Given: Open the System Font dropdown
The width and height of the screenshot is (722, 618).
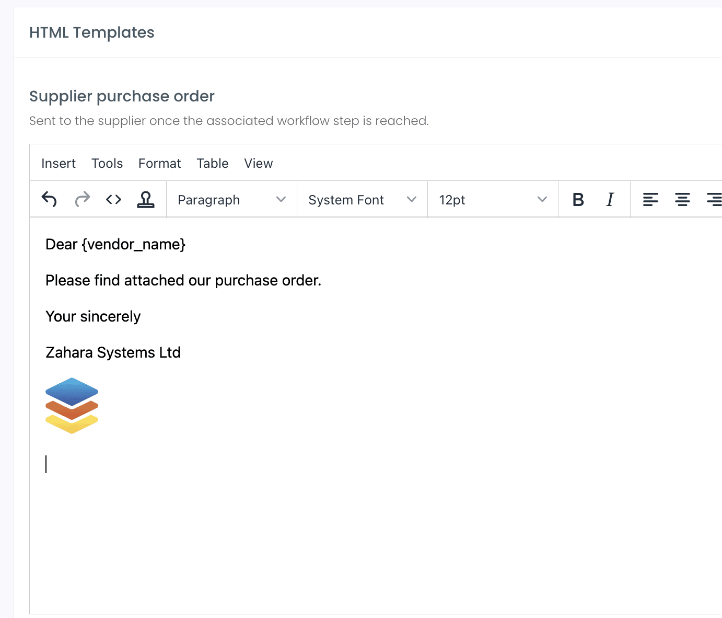Looking at the screenshot, I should [362, 200].
